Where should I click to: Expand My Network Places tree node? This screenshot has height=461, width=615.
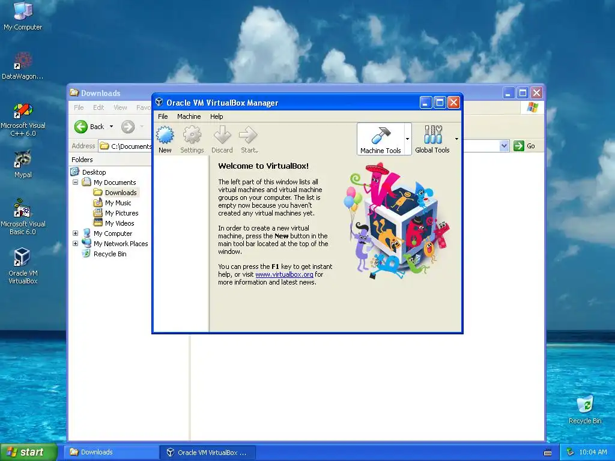point(75,244)
